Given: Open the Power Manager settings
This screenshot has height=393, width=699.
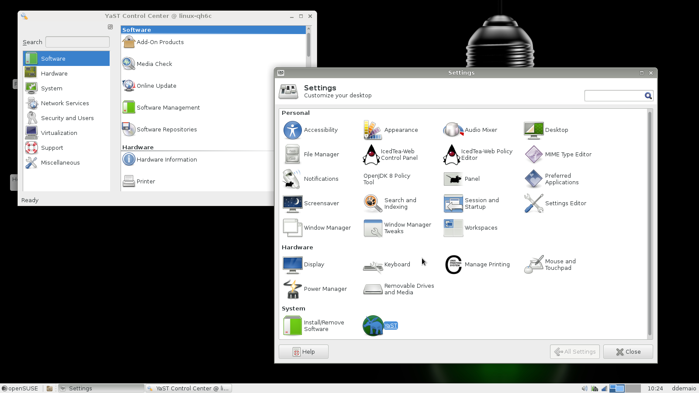Looking at the screenshot, I should pos(292,289).
